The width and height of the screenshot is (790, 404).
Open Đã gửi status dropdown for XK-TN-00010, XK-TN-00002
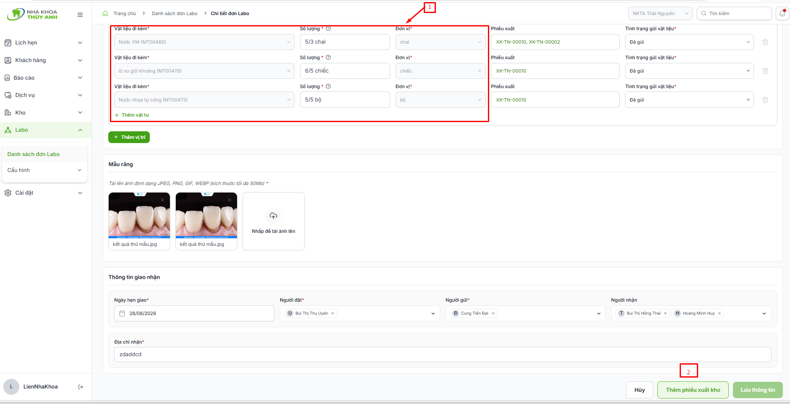coord(689,42)
